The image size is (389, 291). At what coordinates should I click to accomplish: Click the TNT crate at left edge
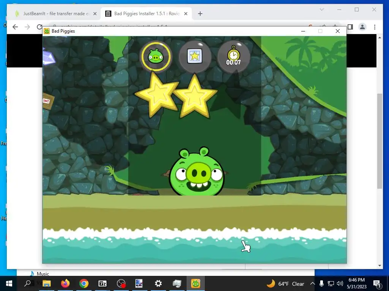(x=47, y=101)
